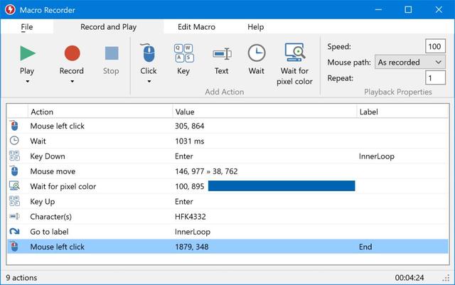Click the Macro Recorder app logo icon
Viewport: 455px width, 285px height.
[10, 9]
